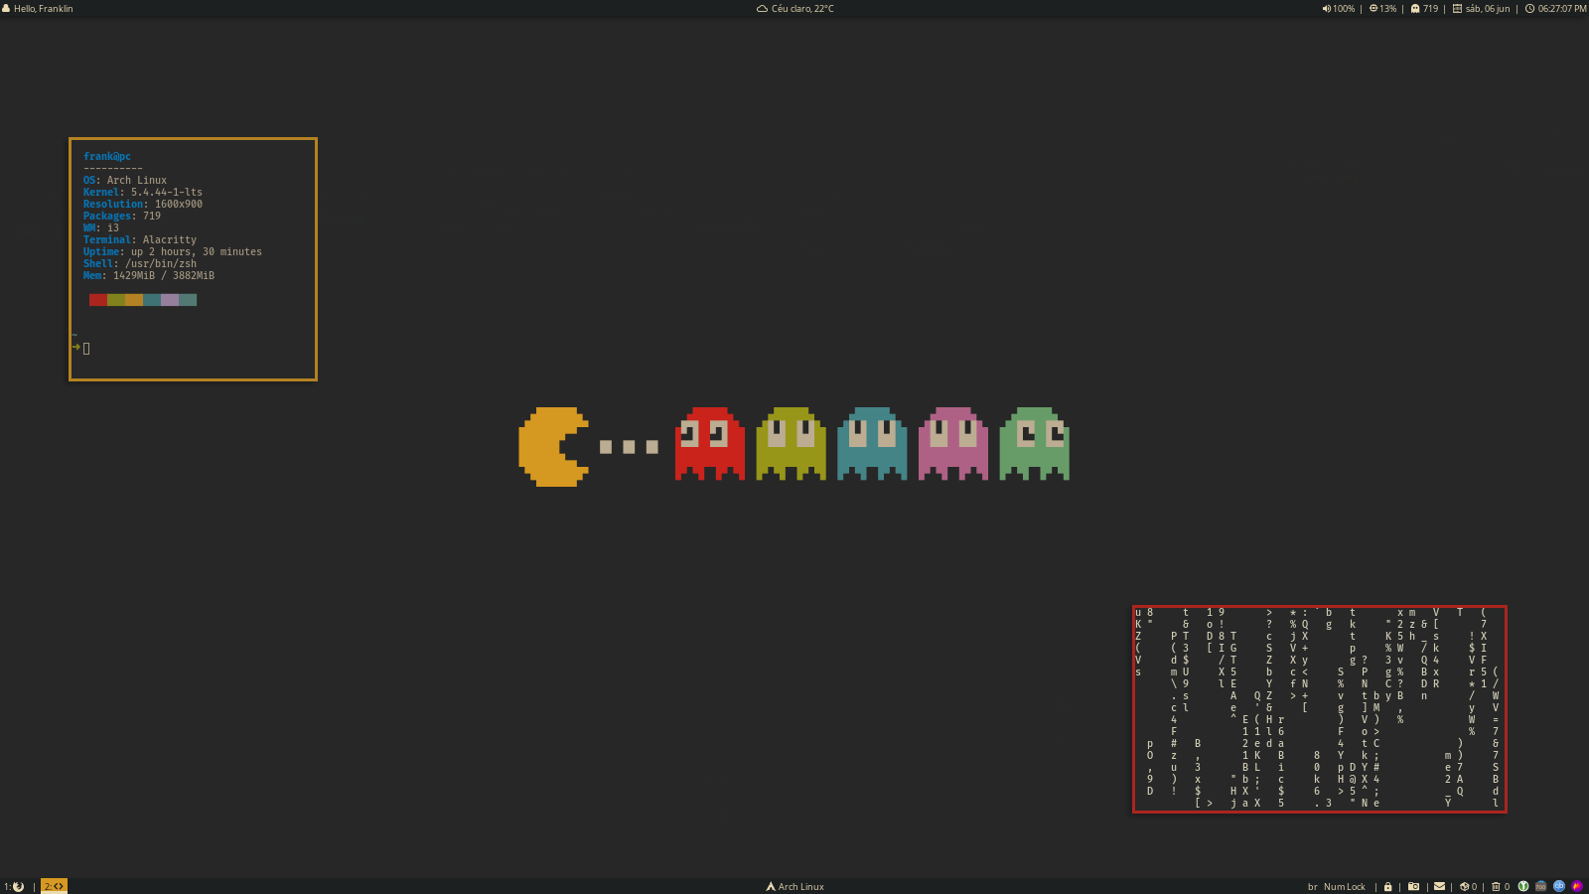Click the clock time display
Image resolution: width=1589 pixels, height=894 pixels.
coord(1555,8)
